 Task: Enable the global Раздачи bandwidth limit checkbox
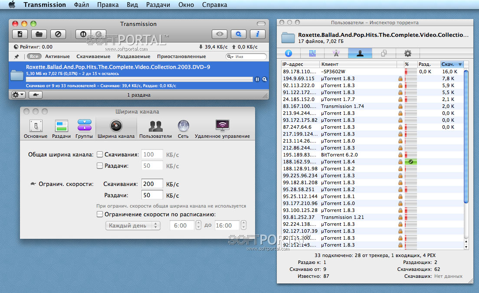pos(100,166)
